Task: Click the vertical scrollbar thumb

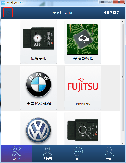Action: (123, 77)
